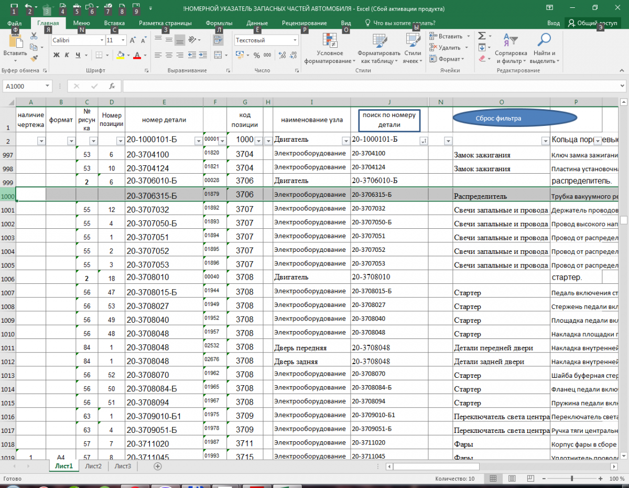Align text to the left
Viewport: 629px width, 488px height.
point(157,55)
